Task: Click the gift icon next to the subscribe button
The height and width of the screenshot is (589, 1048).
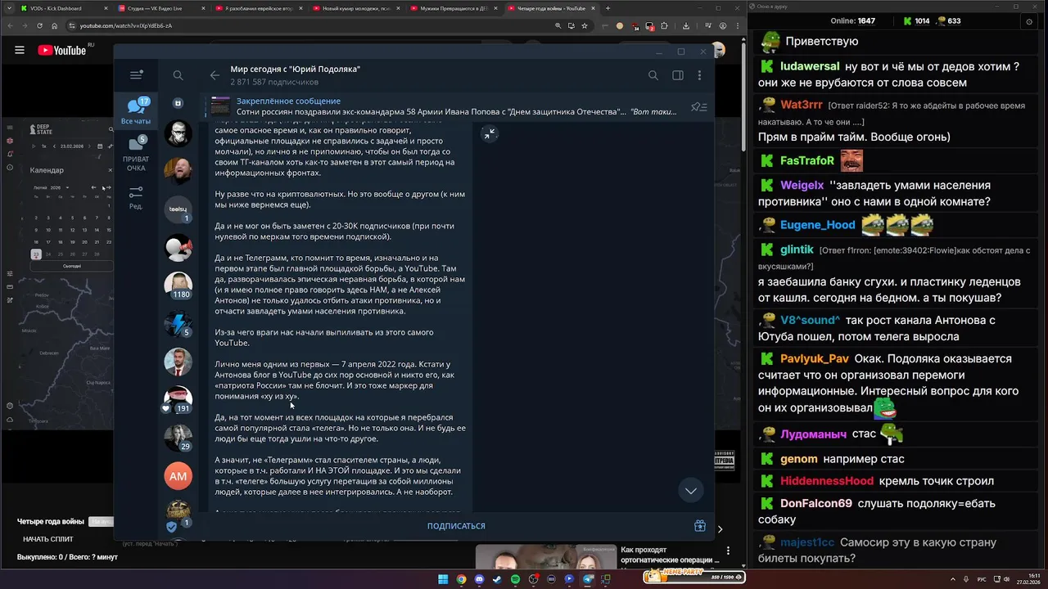Action: [x=700, y=526]
